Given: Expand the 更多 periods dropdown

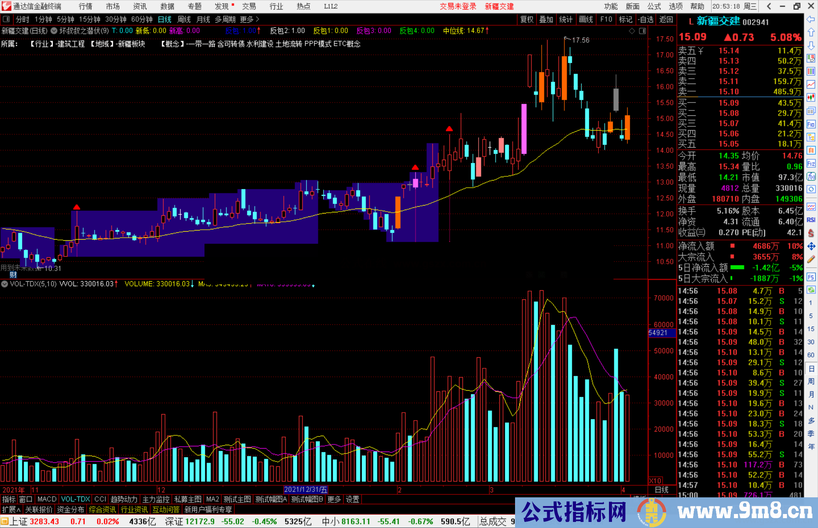Looking at the screenshot, I should coord(250,19).
